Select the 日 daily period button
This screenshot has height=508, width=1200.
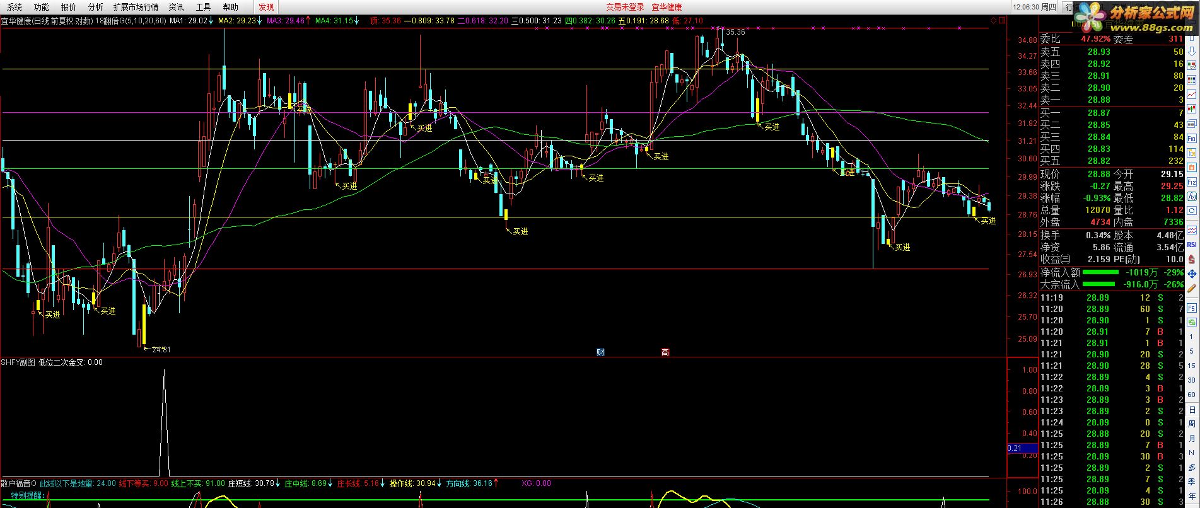tap(1192, 410)
